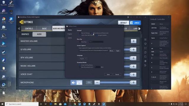Click the Facebook LINKED button
Screen dimensions: 189x106
(135, 23)
